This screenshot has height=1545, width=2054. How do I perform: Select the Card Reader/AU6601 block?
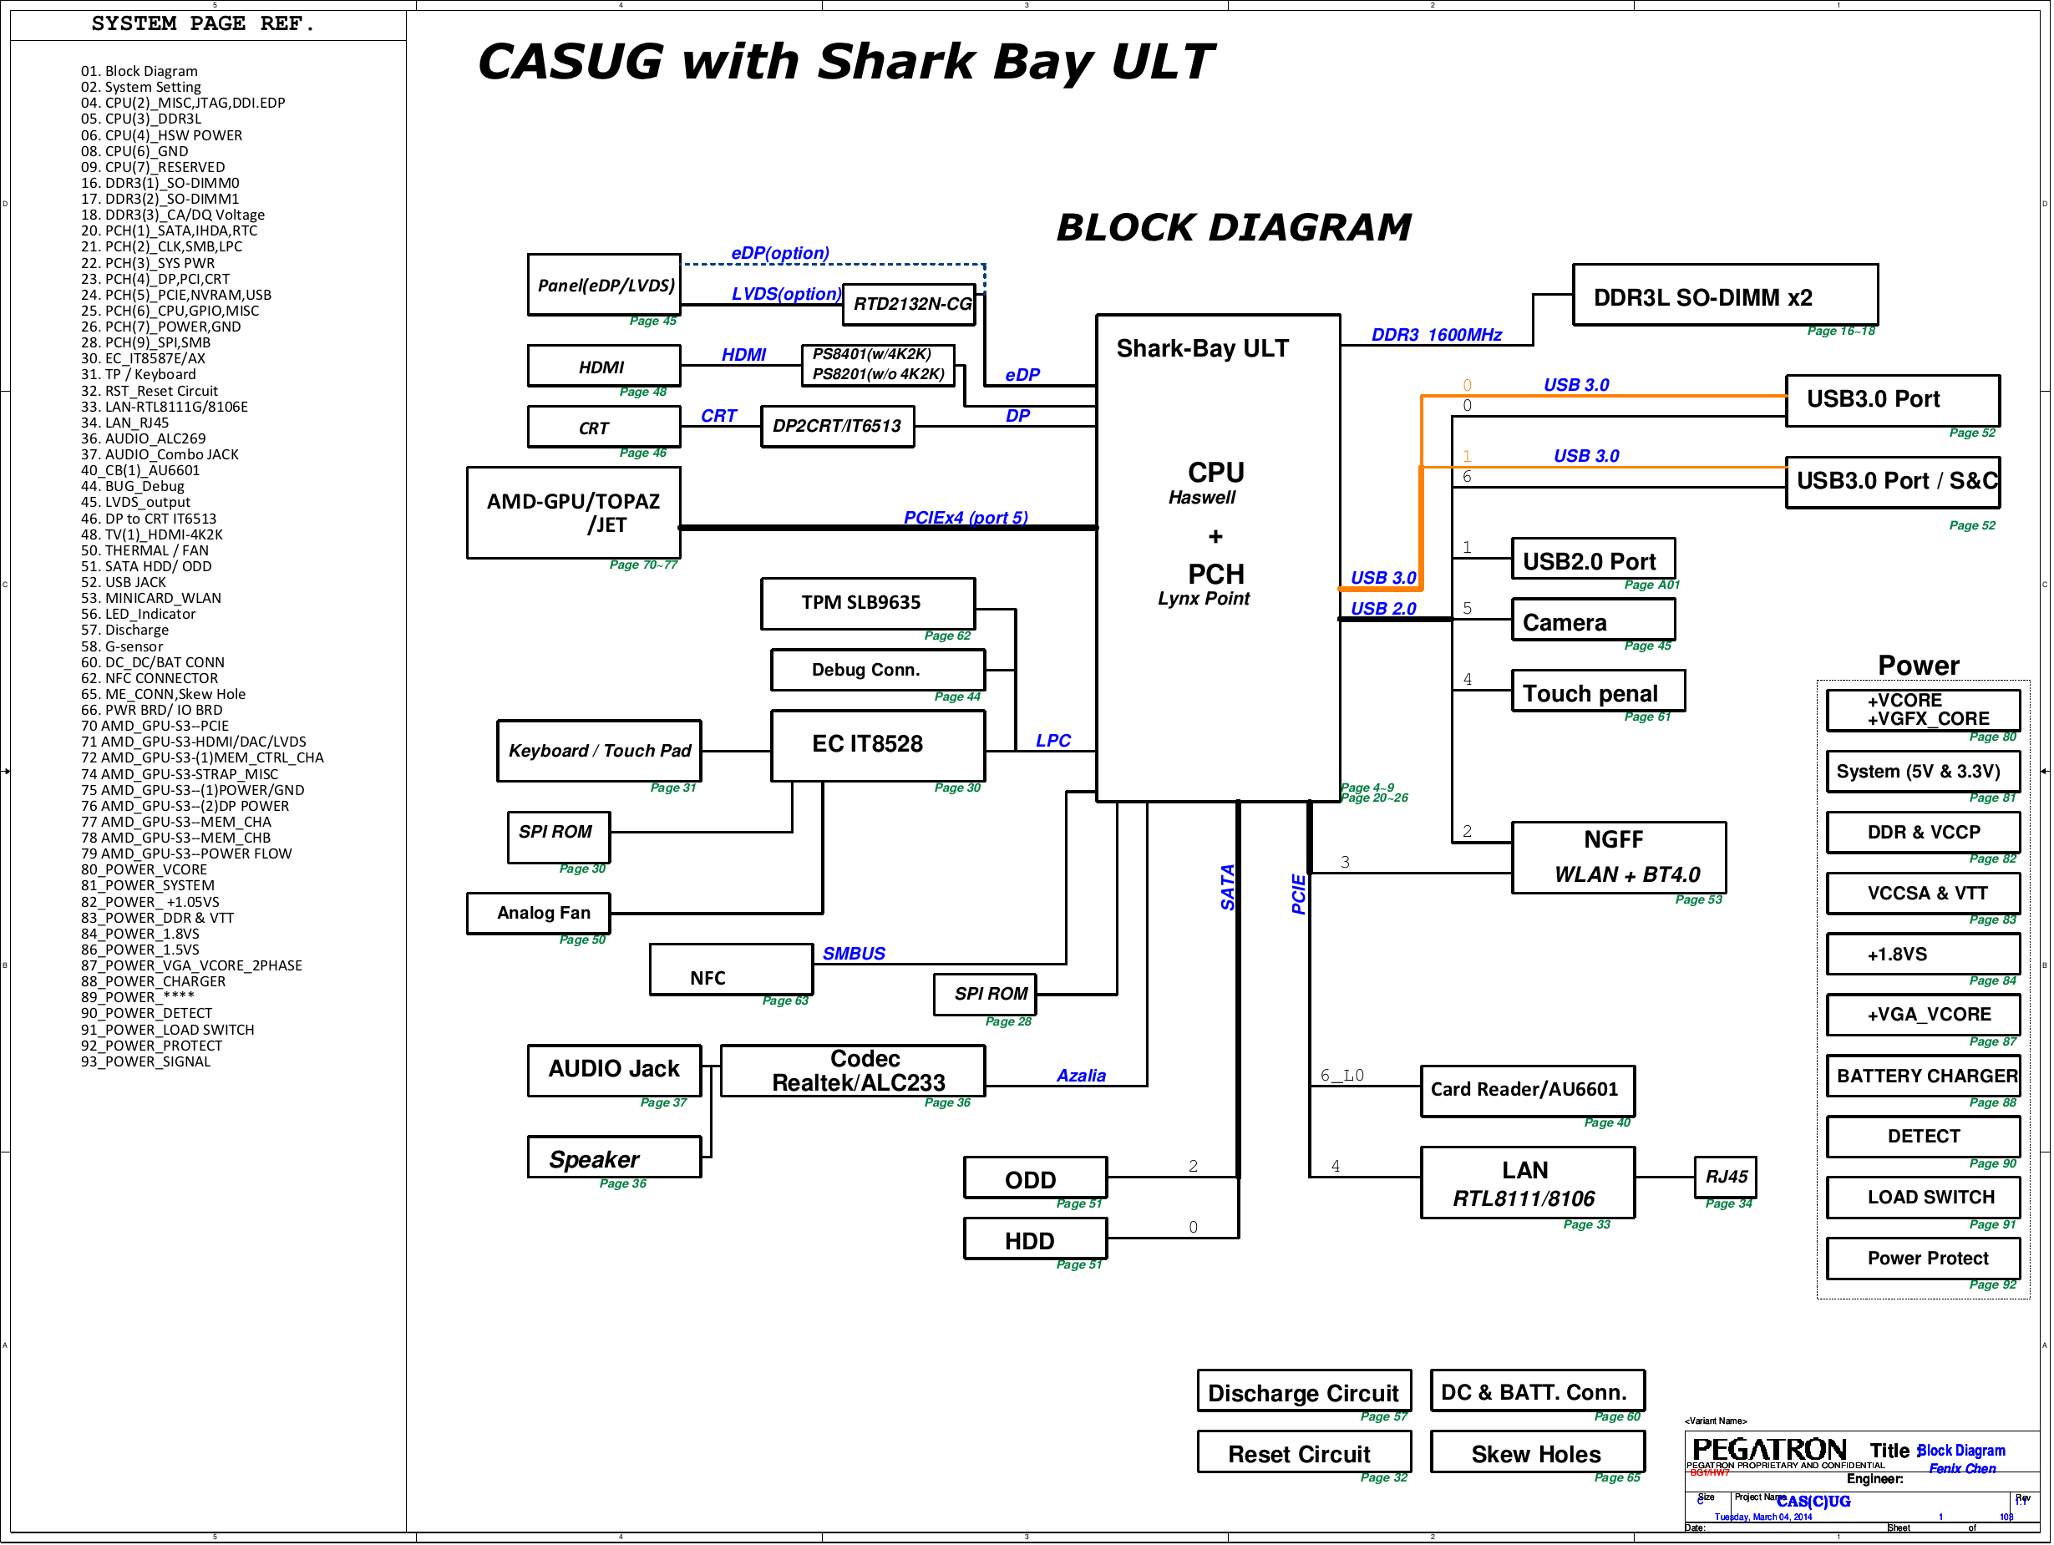pos(1528,1092)
